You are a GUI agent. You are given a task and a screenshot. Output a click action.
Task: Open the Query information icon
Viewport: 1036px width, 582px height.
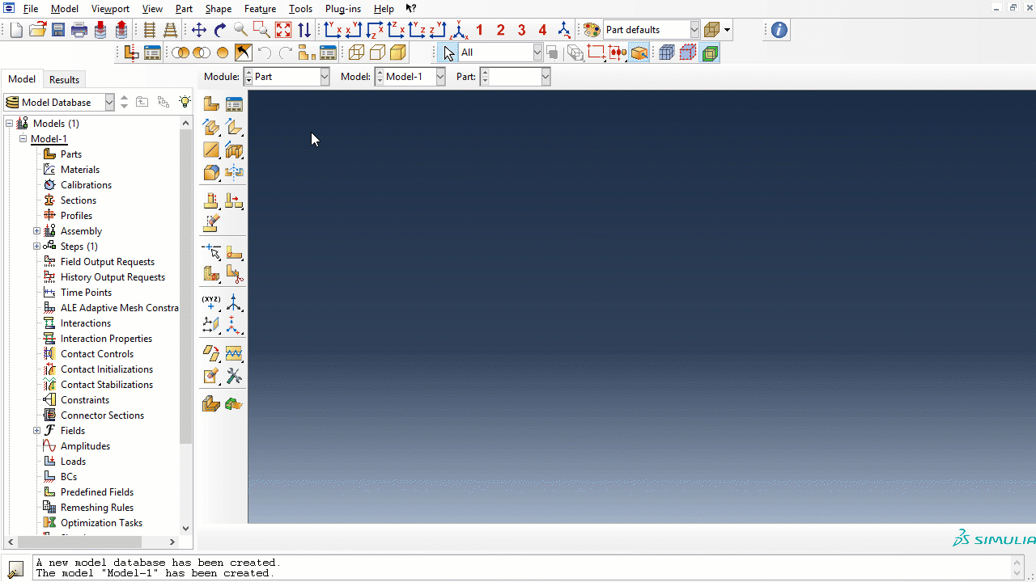pyautogui.click(x=779, y=30)
